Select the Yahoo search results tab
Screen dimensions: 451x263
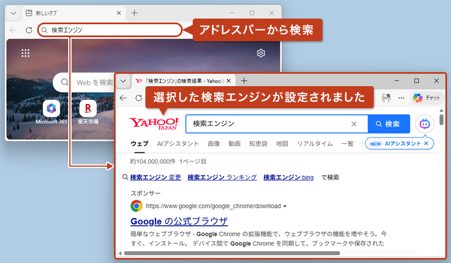click(x=184, y=81)
